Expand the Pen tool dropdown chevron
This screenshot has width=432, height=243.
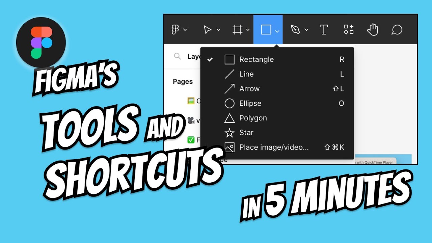click(x=306, y=30)
